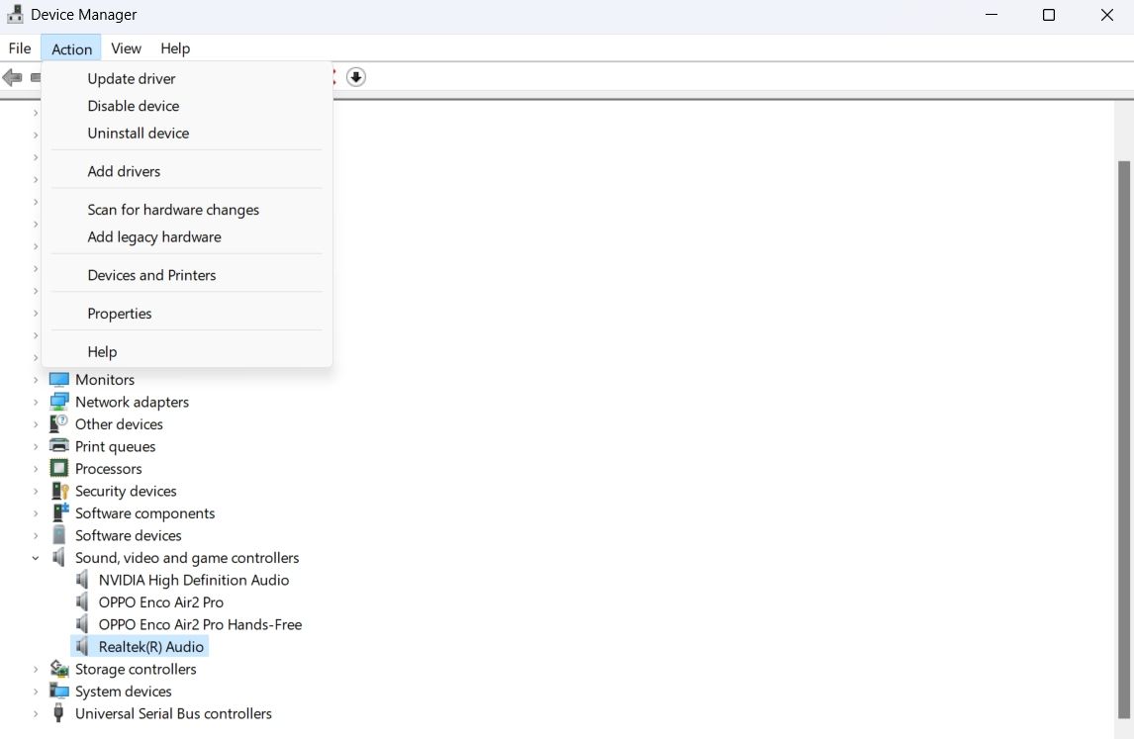Click the Back arrow toolbar icon
This screenshot has height=739, width=1134.
12,77
